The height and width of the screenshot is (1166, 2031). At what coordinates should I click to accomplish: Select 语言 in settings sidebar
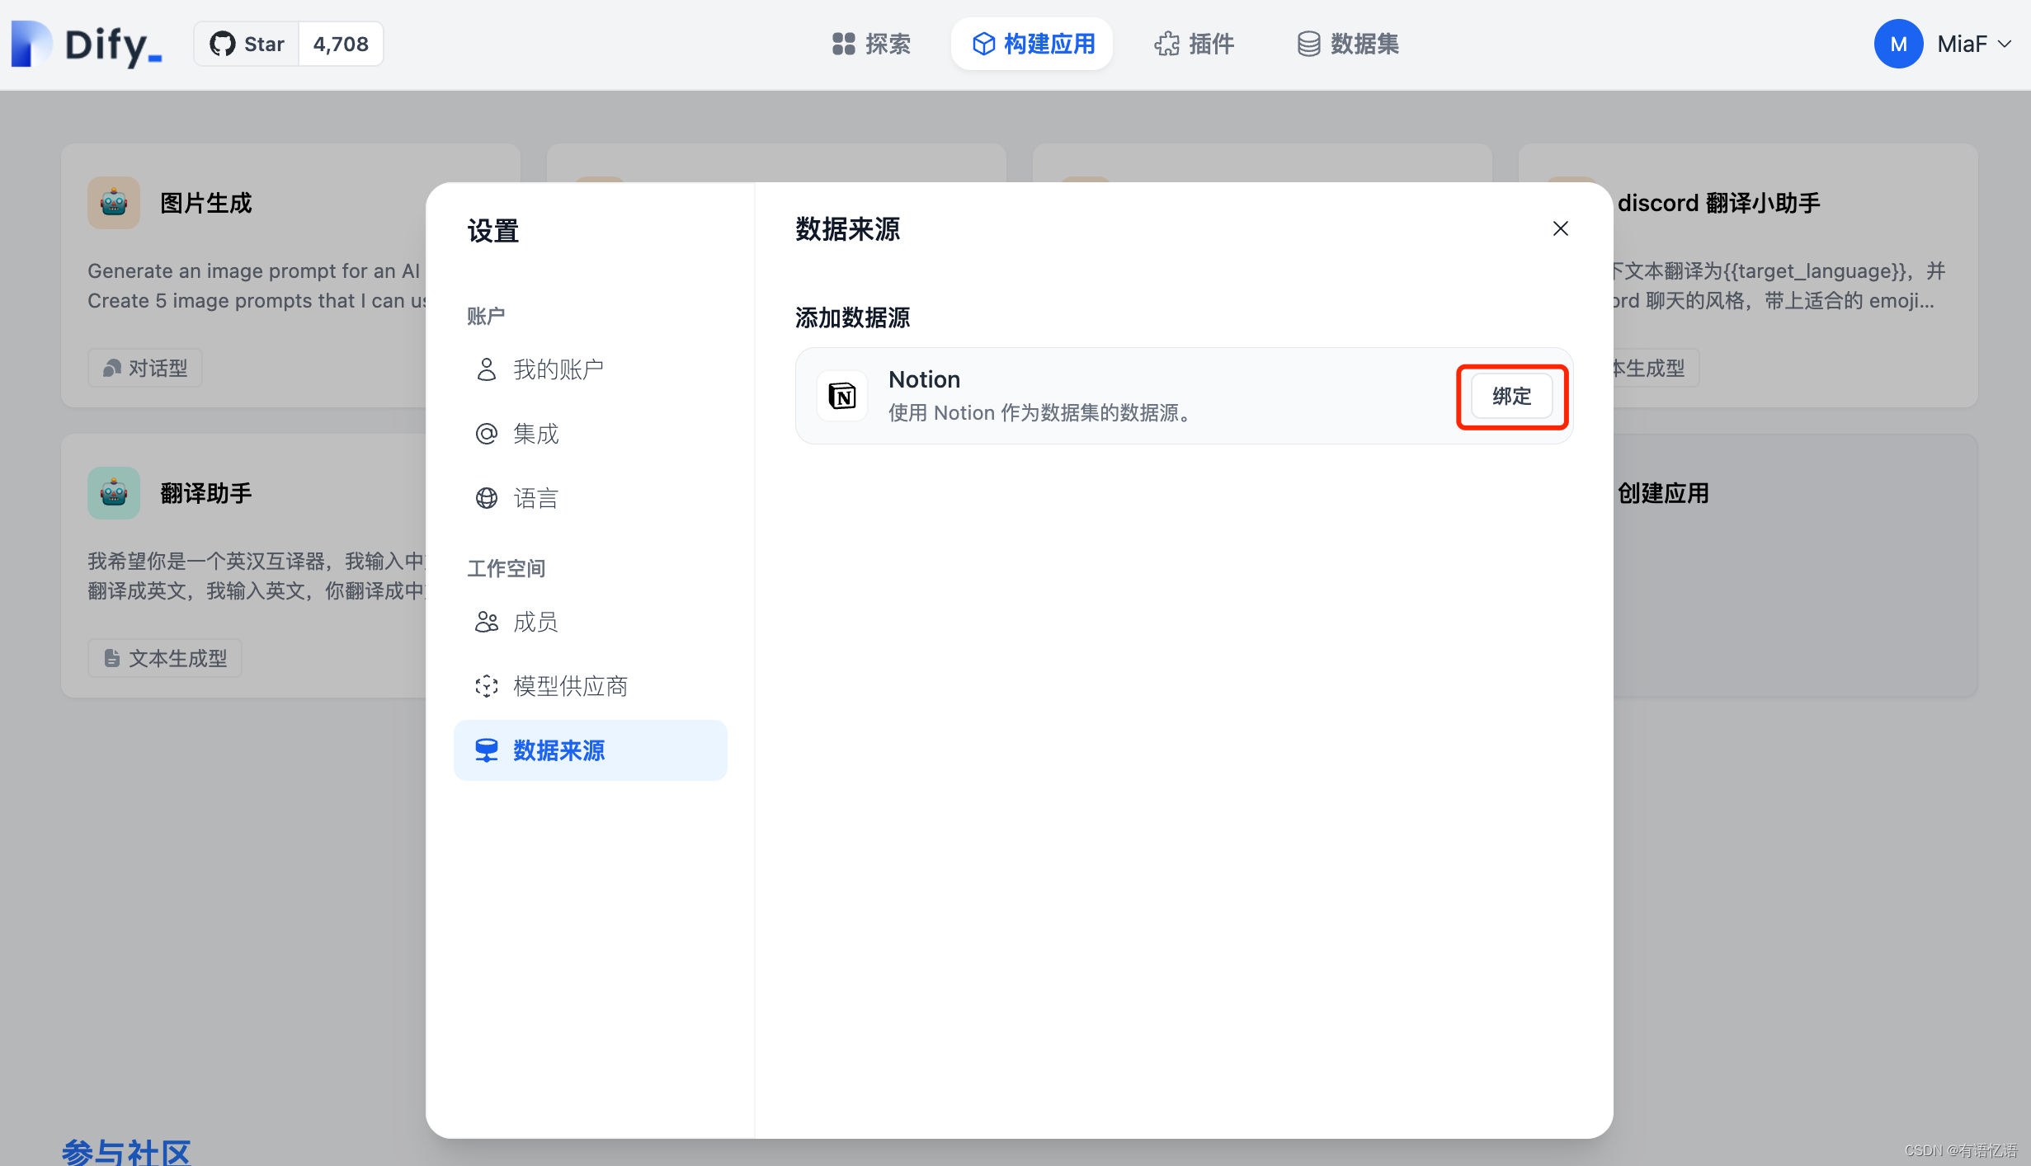click(590, 498)
